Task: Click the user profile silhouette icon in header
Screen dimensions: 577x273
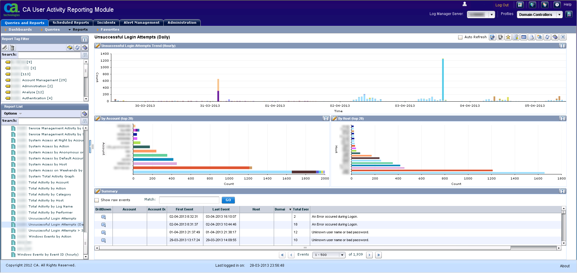Action: pyautogui.click(x=464, y=4)
